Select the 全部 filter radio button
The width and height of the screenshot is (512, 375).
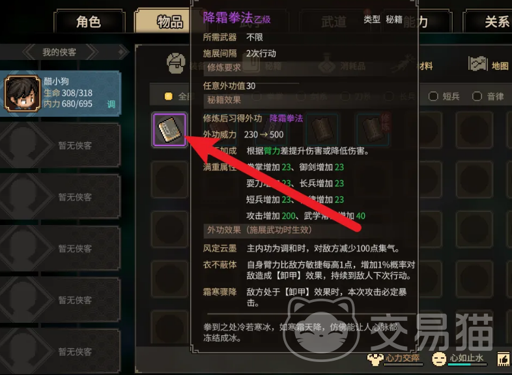169,97
